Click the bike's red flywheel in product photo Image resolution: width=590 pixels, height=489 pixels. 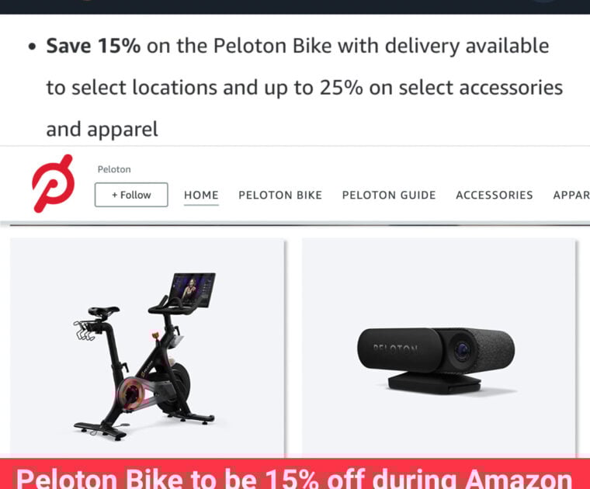pos(130,394)
